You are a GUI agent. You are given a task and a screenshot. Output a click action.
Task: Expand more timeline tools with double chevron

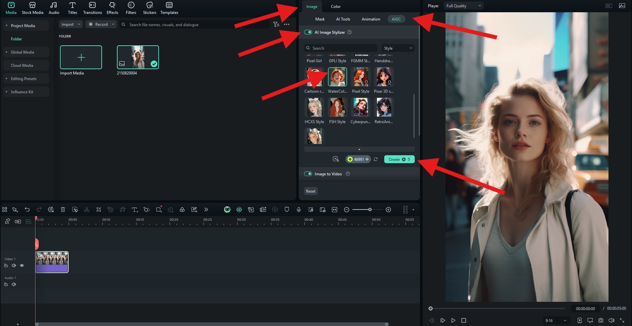click(x=206, y=210)
